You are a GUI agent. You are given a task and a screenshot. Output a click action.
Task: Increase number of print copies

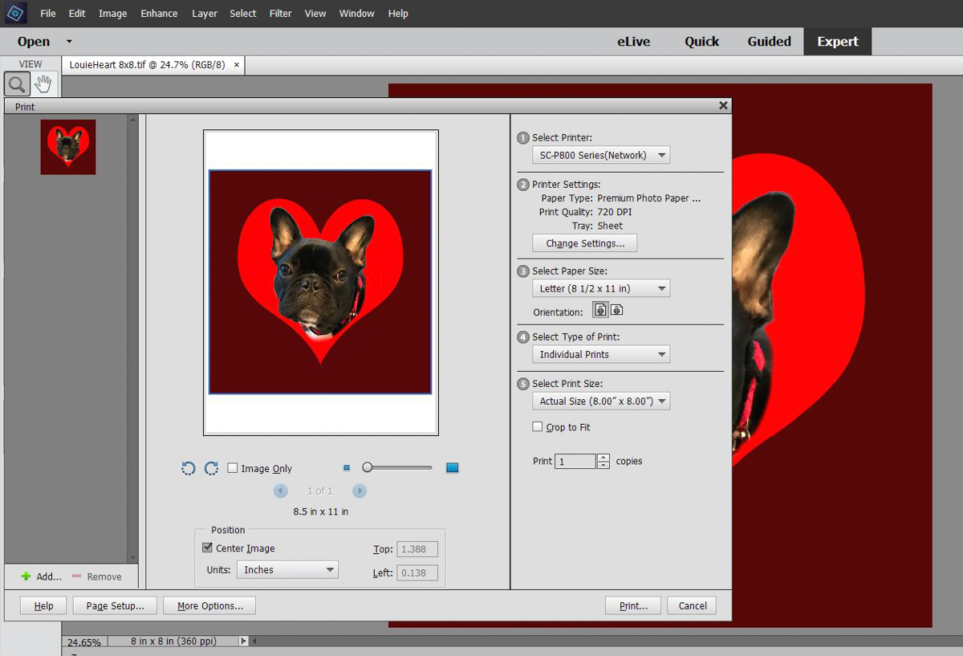point(603,457)
